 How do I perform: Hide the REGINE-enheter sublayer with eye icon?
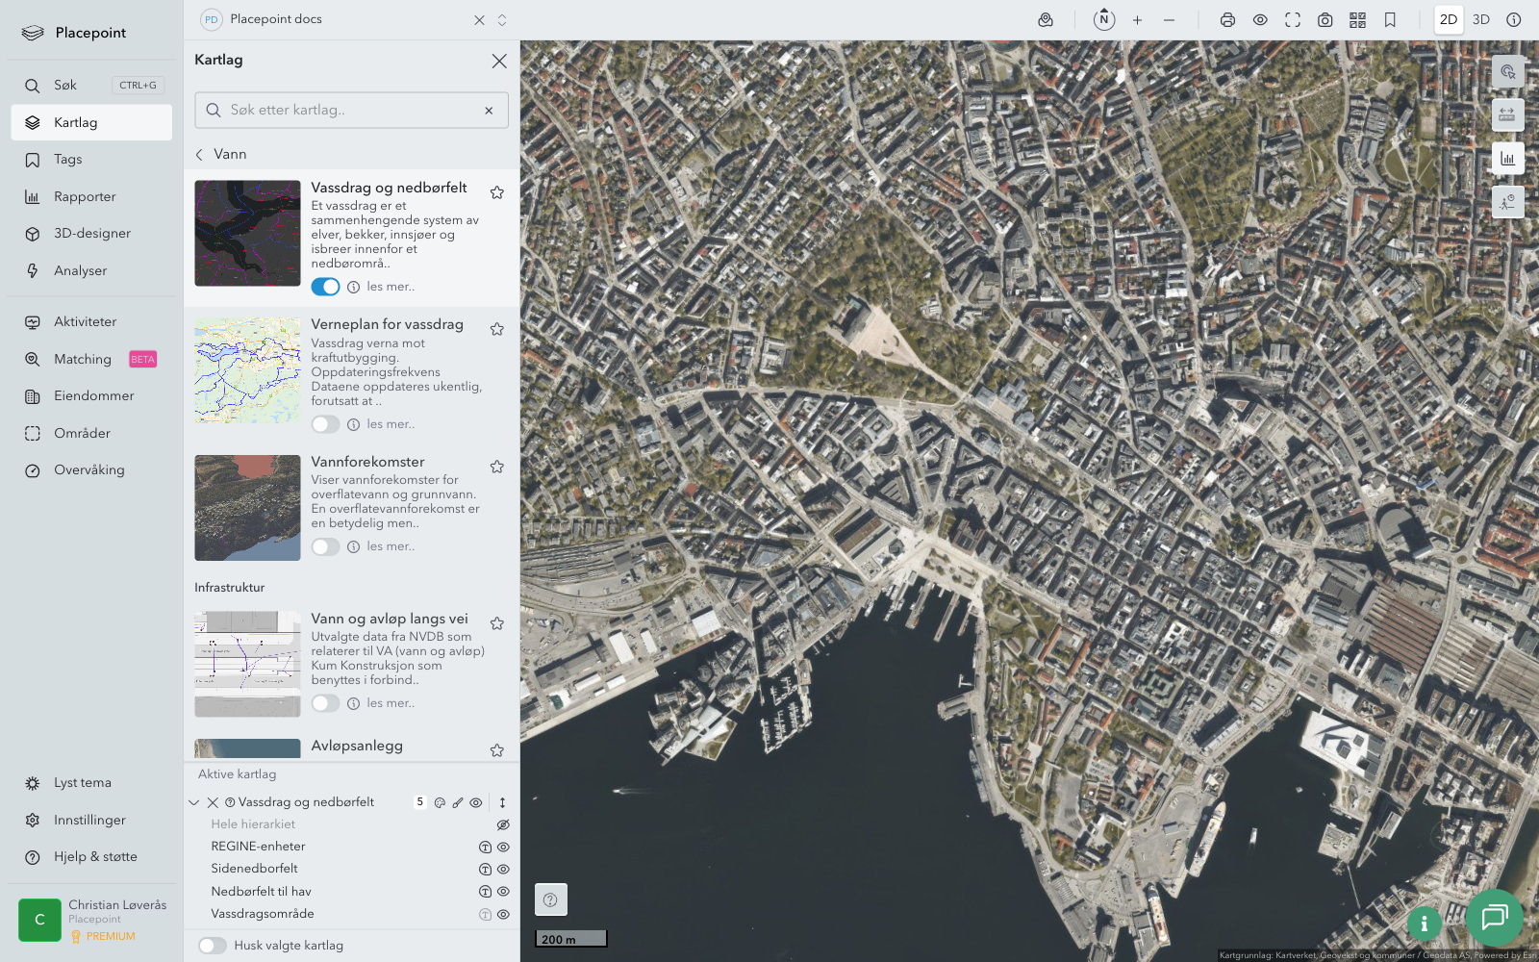click(x=503, y=847)
